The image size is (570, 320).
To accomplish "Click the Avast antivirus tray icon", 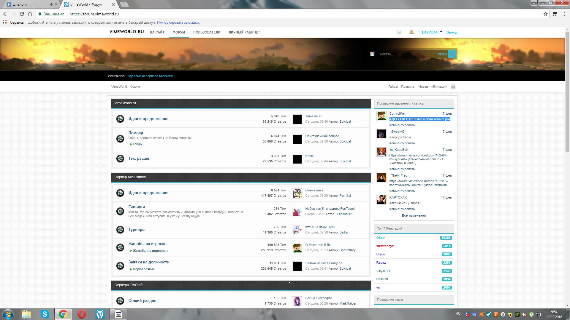I will 482,314.
